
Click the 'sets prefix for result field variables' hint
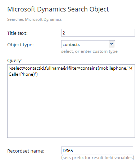click(98, 158)
